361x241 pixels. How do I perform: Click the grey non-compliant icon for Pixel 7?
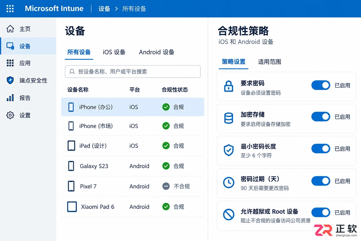click(166, 186)
